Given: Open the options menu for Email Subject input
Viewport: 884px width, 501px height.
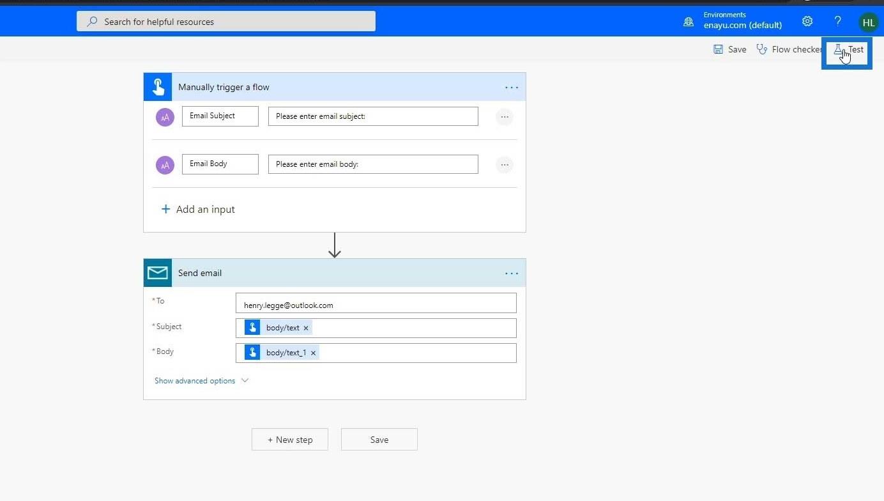Looking at the screenshot, I should pyautogui.click(x=505, y=117).
